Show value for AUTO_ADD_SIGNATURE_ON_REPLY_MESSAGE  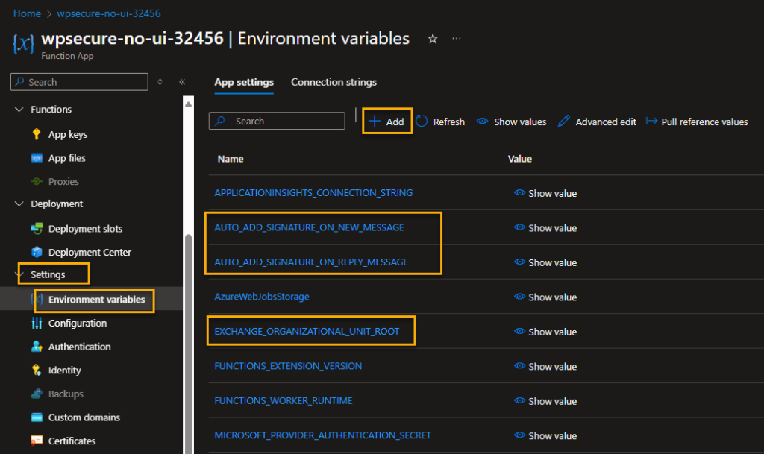(x=545, y=262)
